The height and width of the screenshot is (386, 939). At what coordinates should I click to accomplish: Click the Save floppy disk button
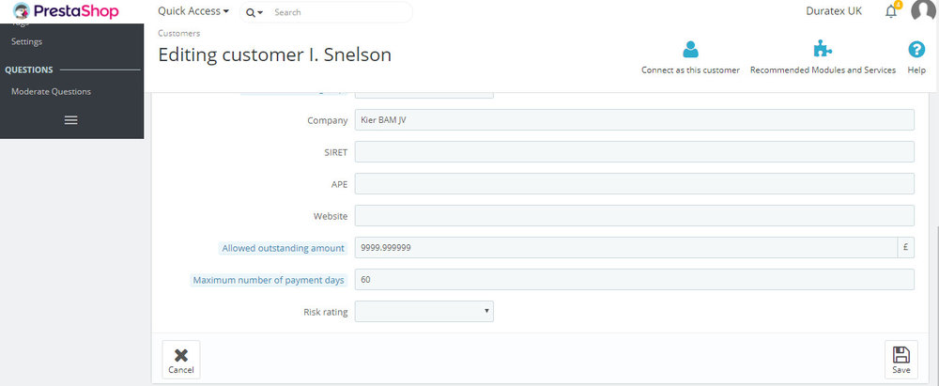coord(901,360)
